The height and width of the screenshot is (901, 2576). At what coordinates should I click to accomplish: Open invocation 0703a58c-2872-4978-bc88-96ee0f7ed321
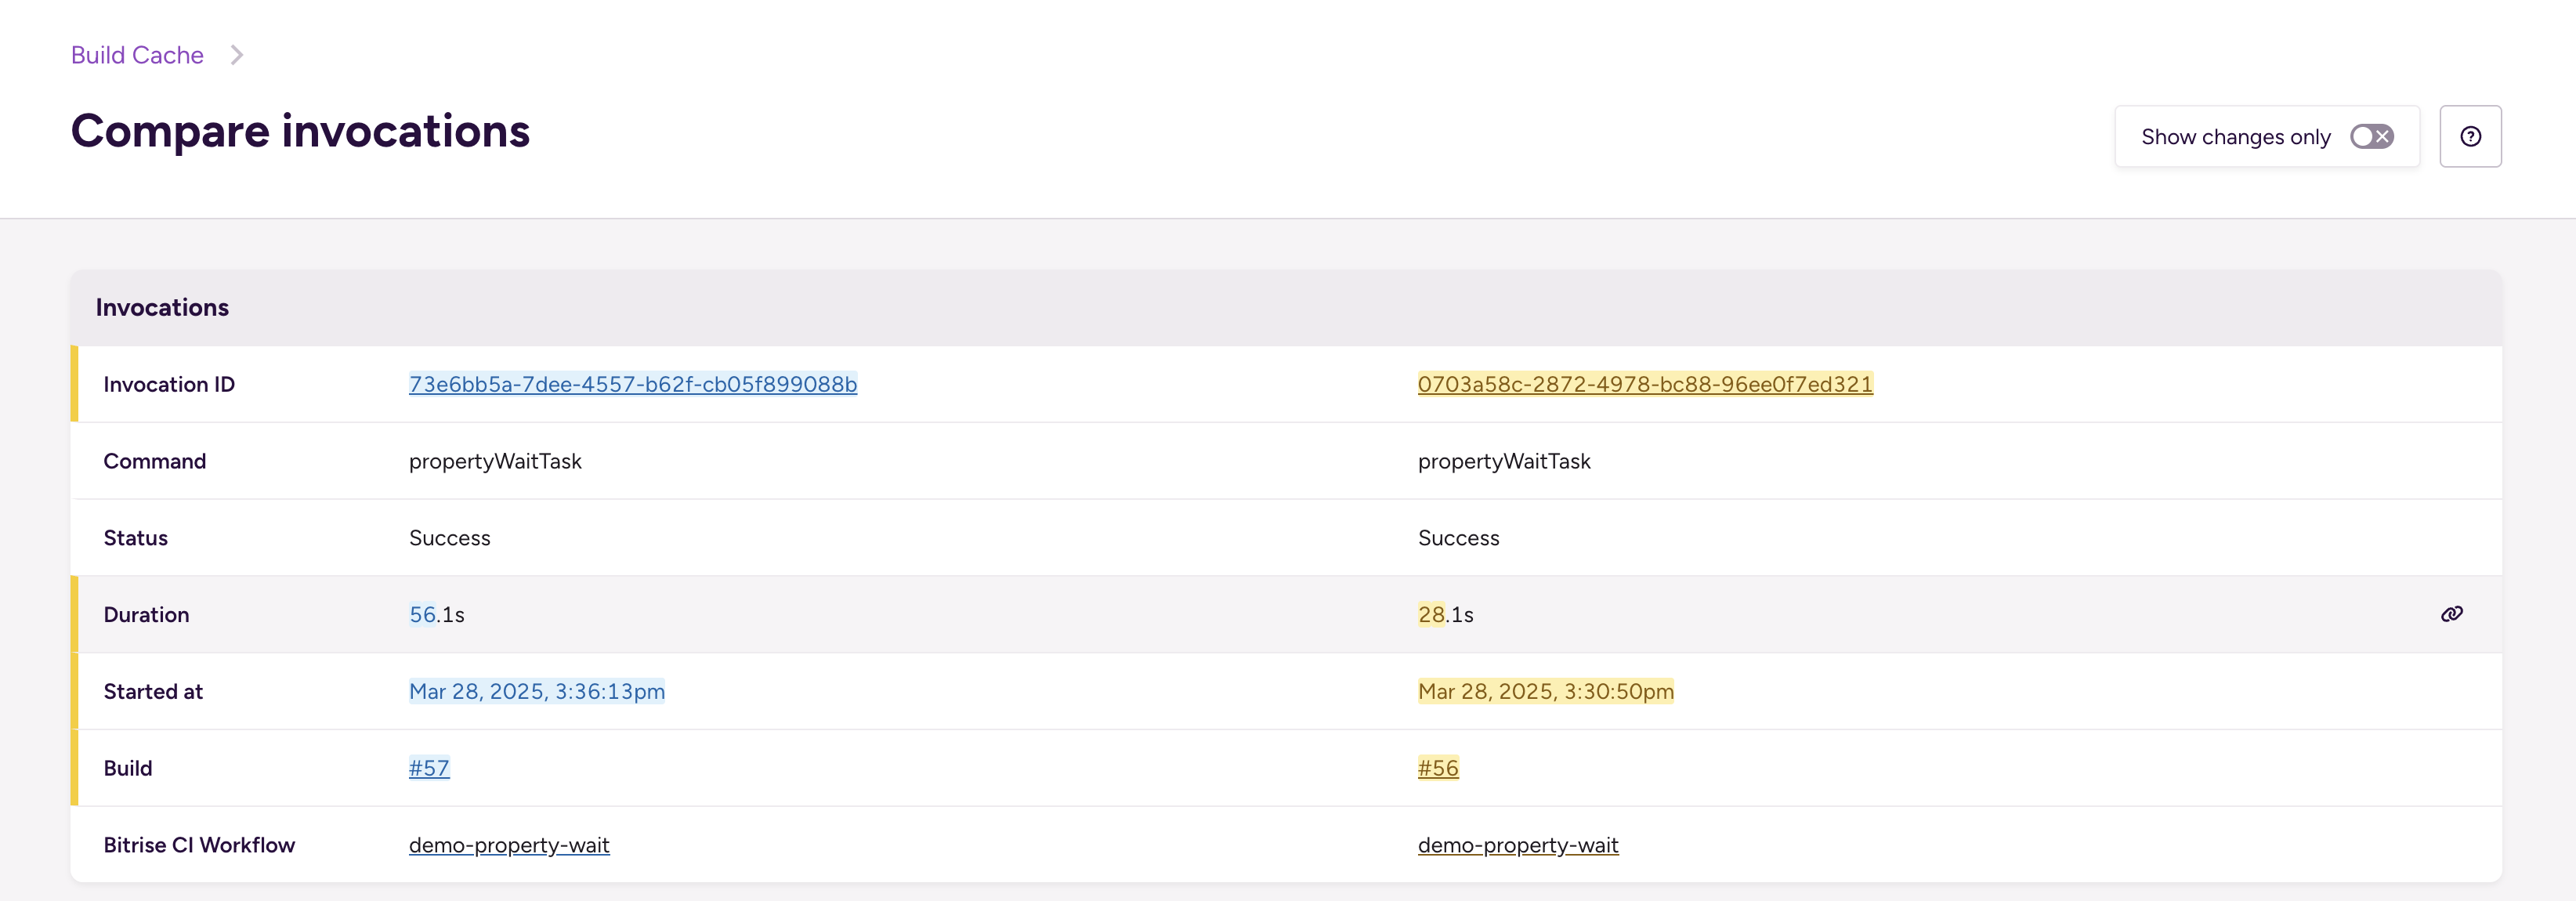[x=1645, y=384]
